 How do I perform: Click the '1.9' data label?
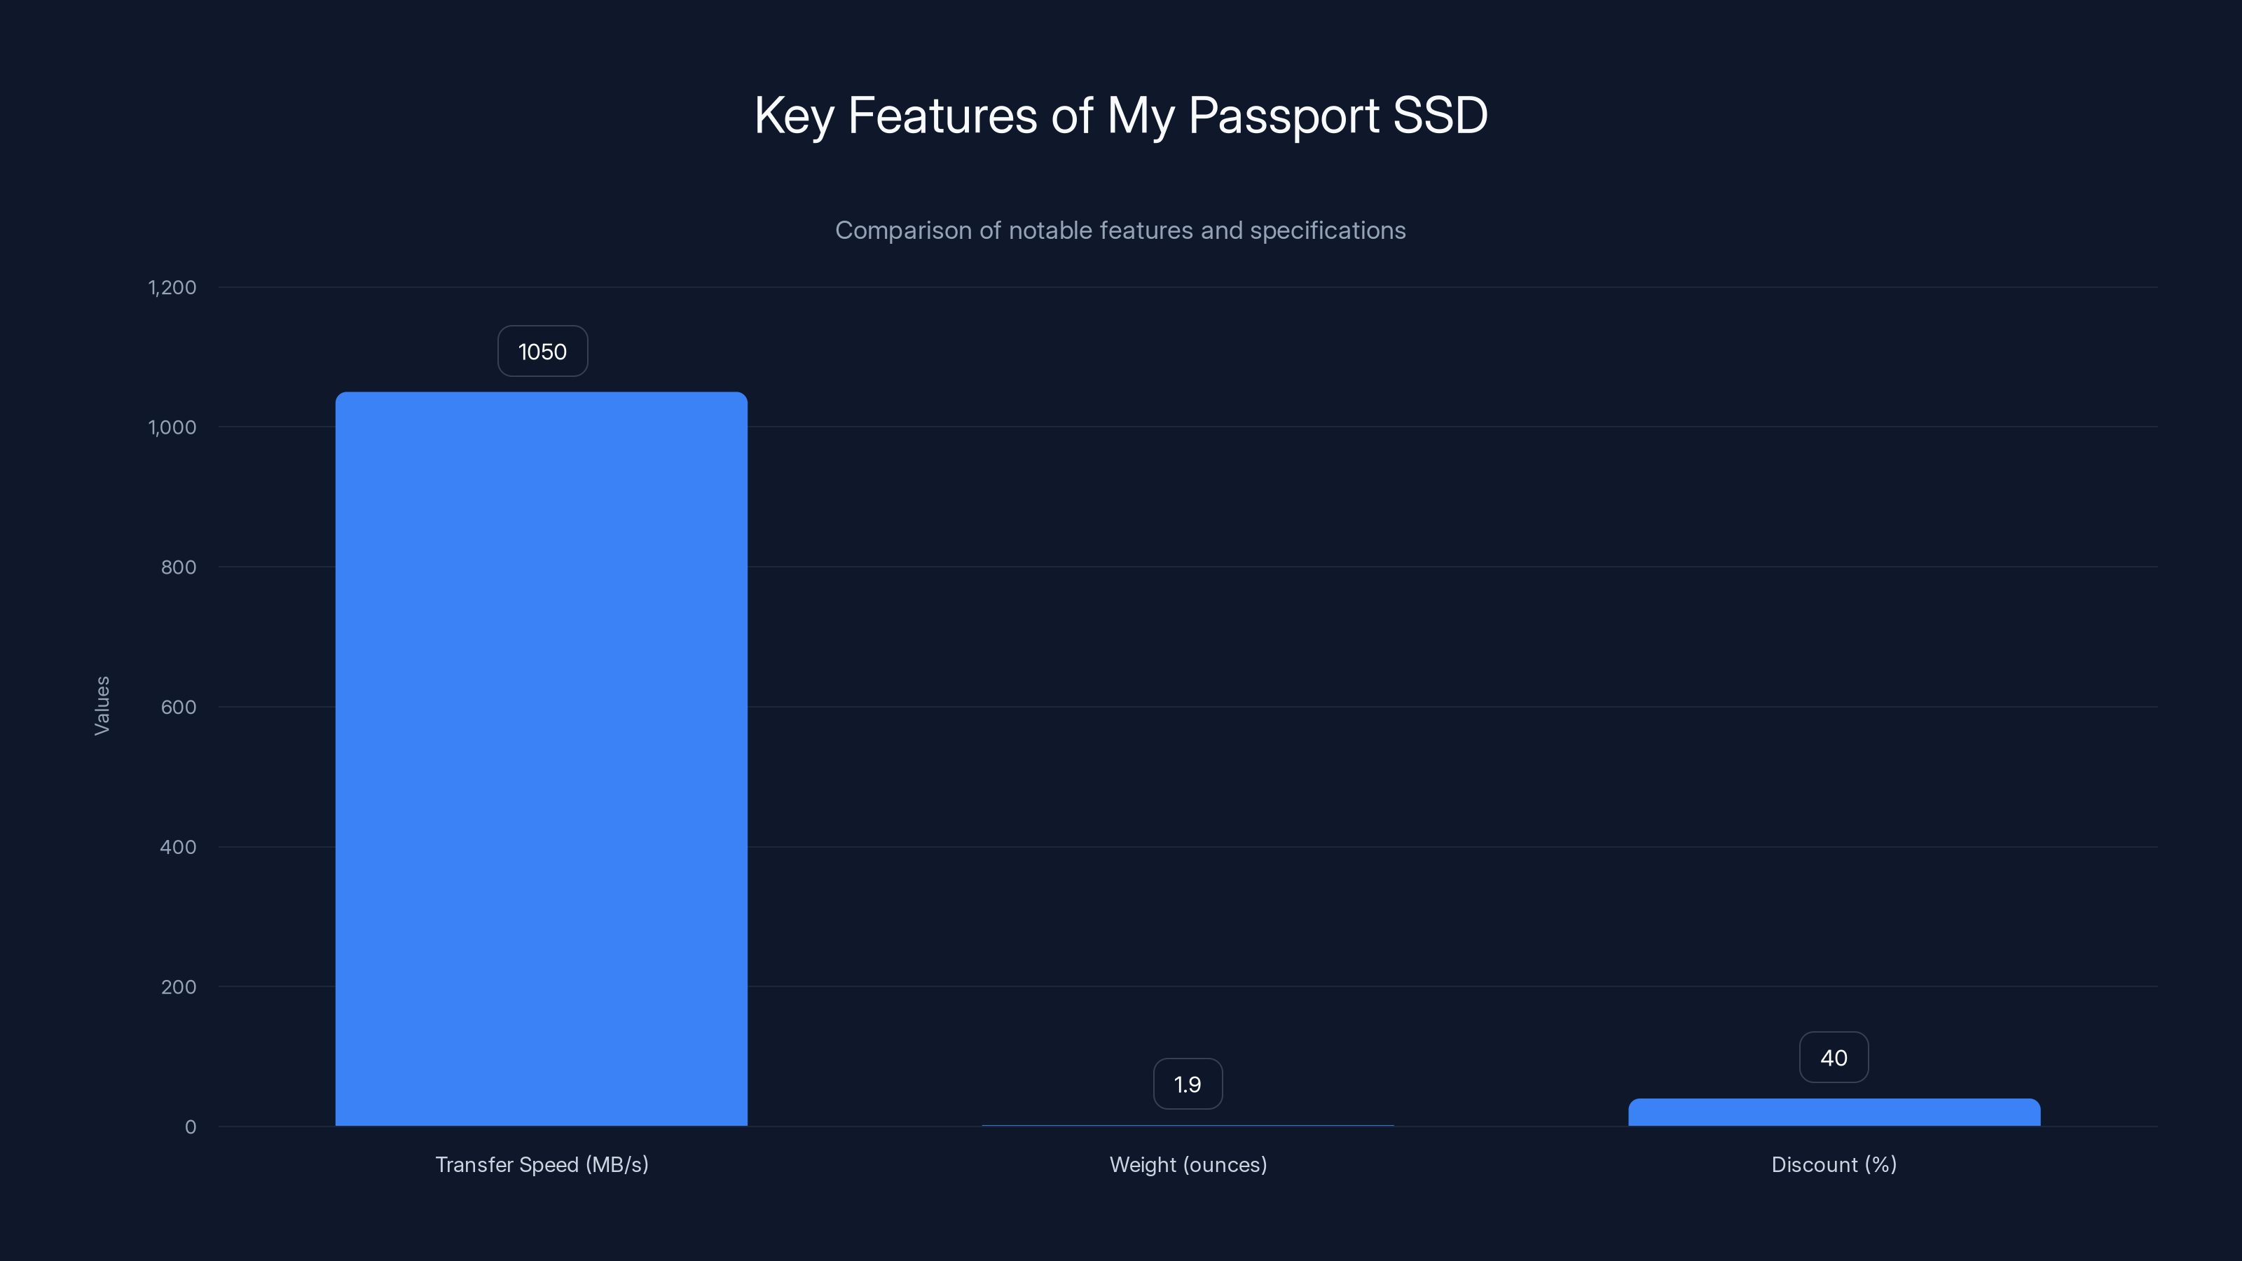click(1188, 1084)
